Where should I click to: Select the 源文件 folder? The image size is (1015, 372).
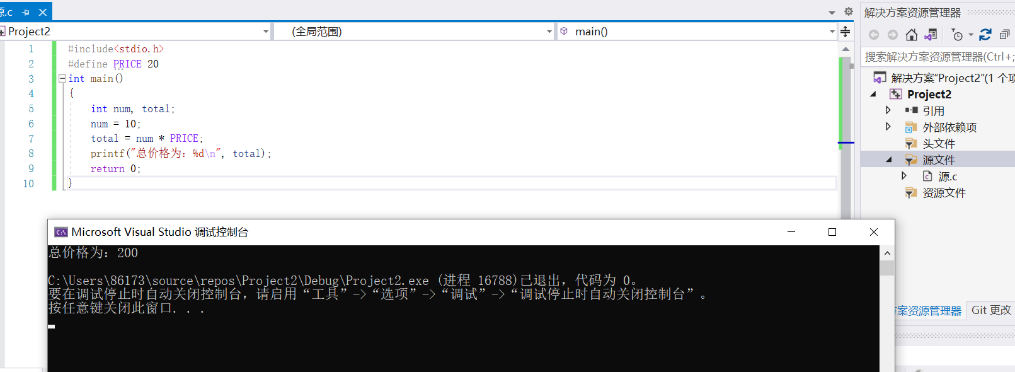coord(939,160)
